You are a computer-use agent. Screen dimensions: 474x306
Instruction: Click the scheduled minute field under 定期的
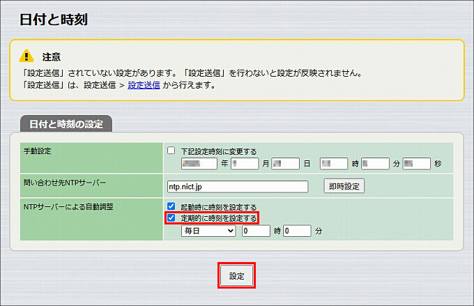coord(297,231)
